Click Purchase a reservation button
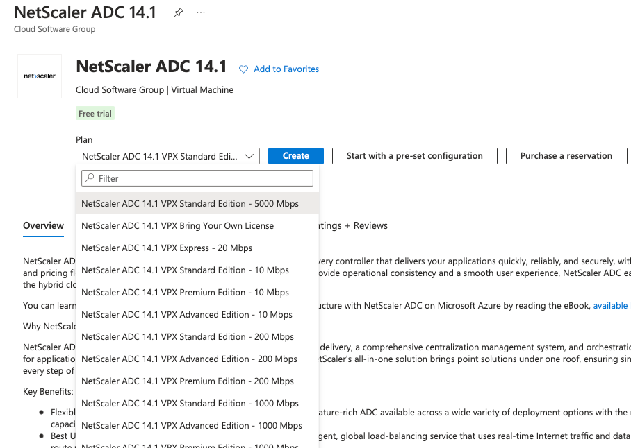The width and height of the screenshot is (631, 448). tap(566, 156)
